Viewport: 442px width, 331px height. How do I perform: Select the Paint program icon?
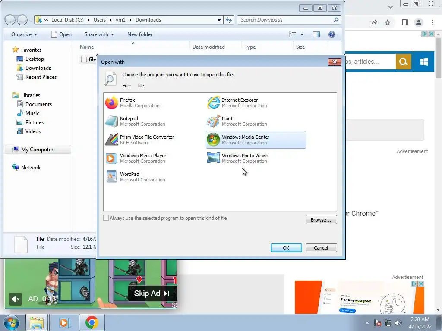tap(213, 121)
